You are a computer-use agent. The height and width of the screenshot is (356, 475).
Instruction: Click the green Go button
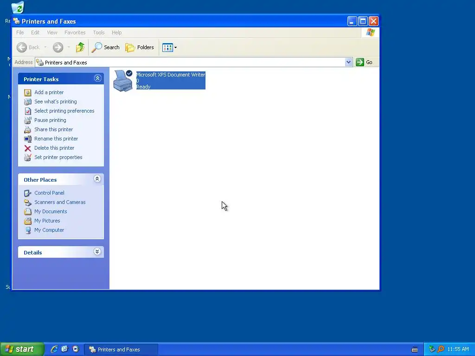coord(365,62)
